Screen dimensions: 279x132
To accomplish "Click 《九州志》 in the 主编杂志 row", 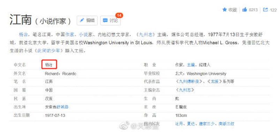I will pyautogui.click(x=185, y=90).
